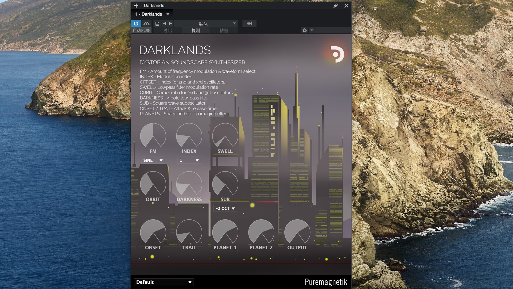Click the 复制 copy button

(x=196, y=31)
